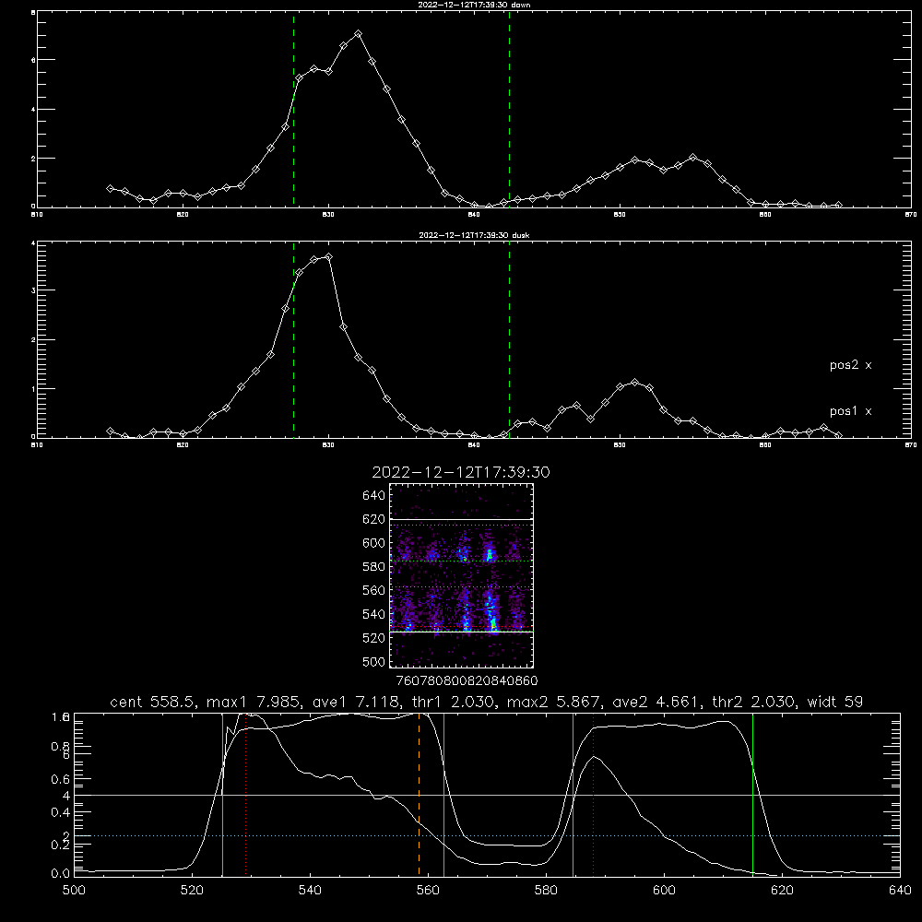The image size is (922, 922).
Task: Click the bottom plot x-axis label 560
Action: [x=428, y=891]
